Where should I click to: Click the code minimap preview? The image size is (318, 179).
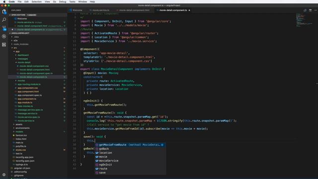[x=304, y=20]
